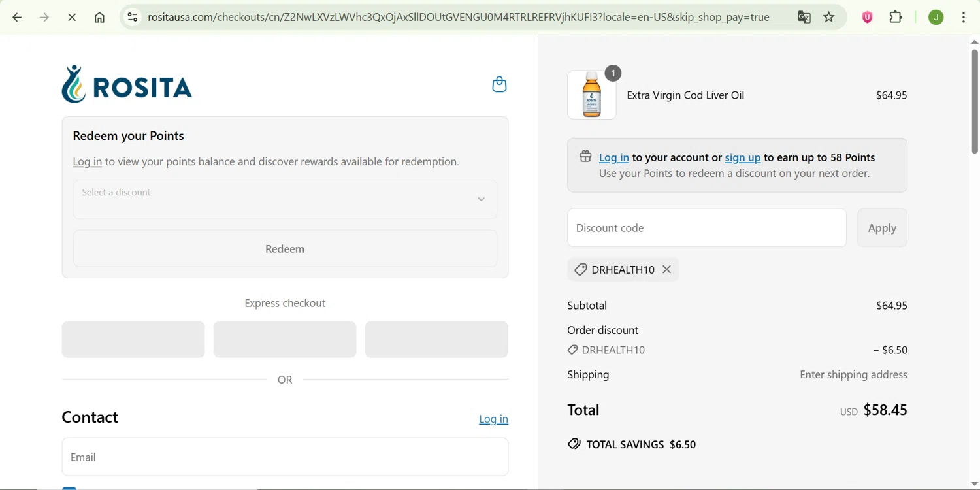Click the tag icon on DRHEALTH10 chip
The image size is (980, 490).
(580, 269)
